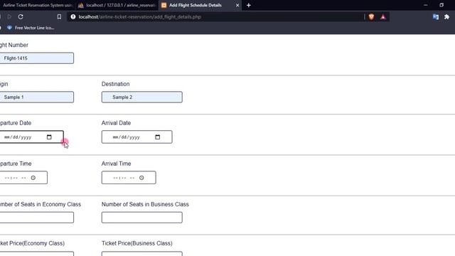The height and width of the screenshot is (256, 455).
Task: Focus Ticket Price (Economy Class) field
Action: point(36,254)
